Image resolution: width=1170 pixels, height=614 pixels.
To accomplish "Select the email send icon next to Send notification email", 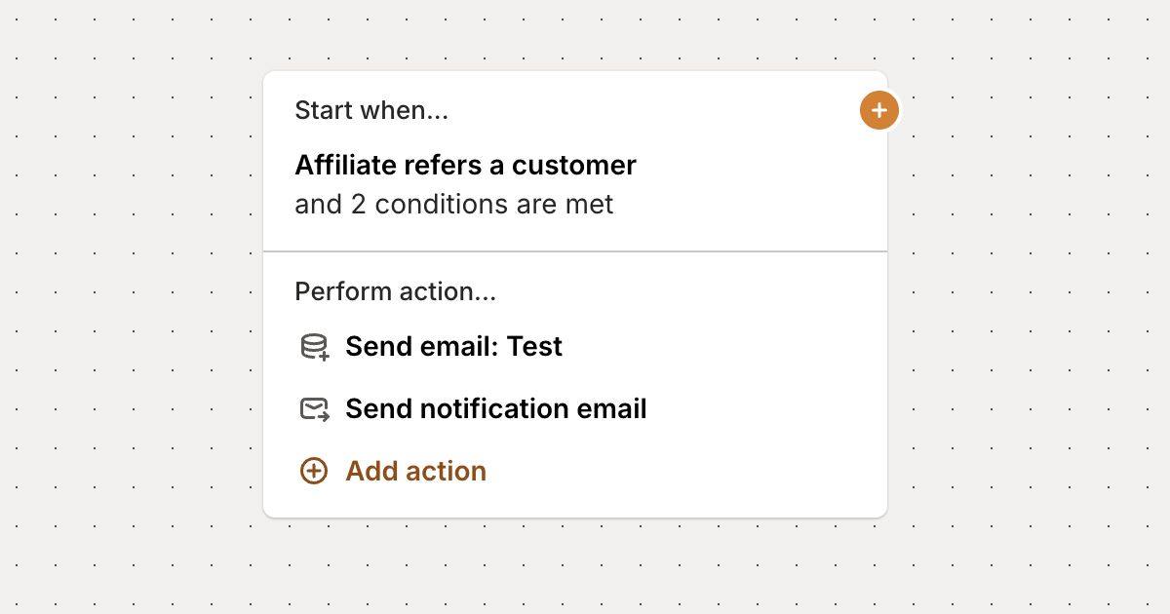I will [x=312, y=408].
